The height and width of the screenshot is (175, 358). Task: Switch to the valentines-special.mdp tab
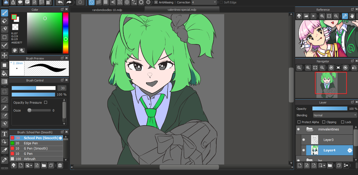[182, 10]
